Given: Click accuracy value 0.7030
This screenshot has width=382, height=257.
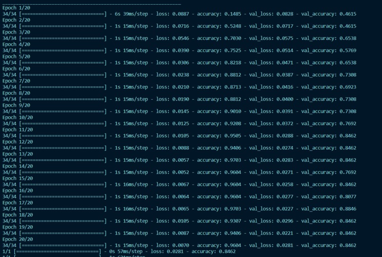Looking at the screenshot, I should point(233,38).
